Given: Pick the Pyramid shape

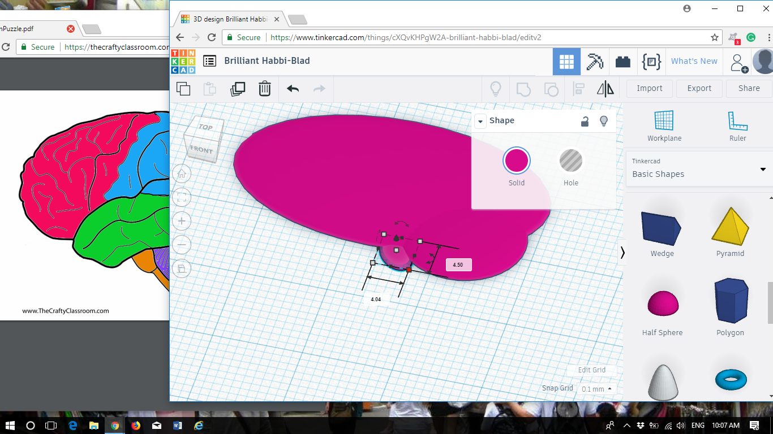Looking at the screenshot, I should tap(731, 225).
